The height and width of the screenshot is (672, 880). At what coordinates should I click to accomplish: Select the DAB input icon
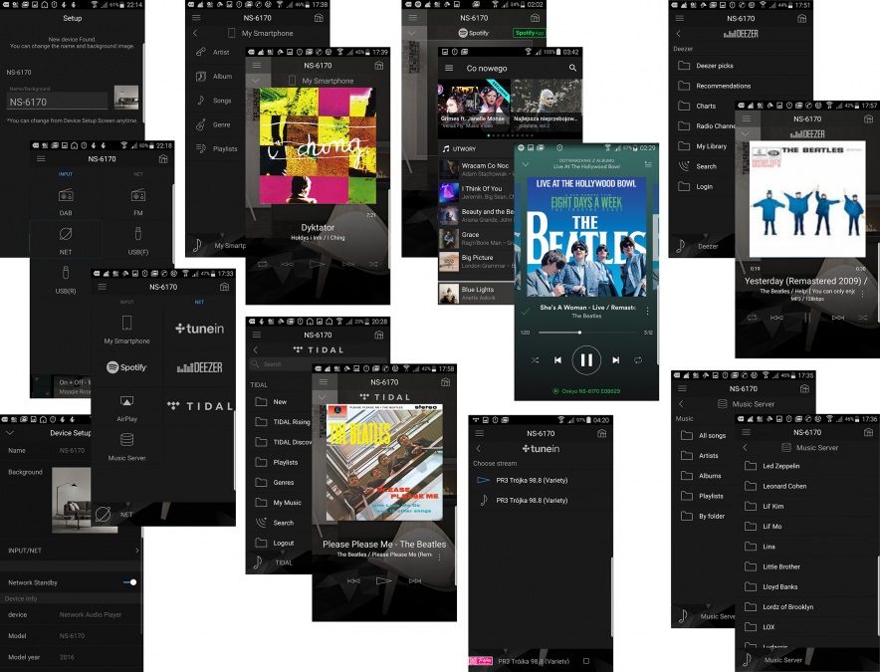point(66,196)
